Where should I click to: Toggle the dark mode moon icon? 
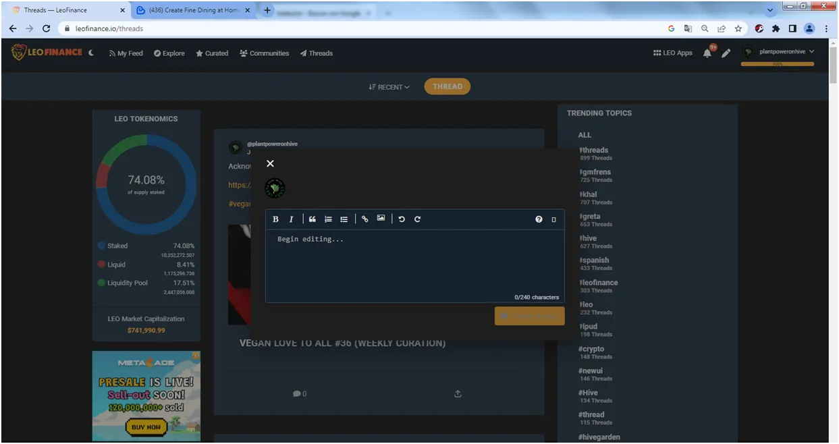tap(91, 53)
